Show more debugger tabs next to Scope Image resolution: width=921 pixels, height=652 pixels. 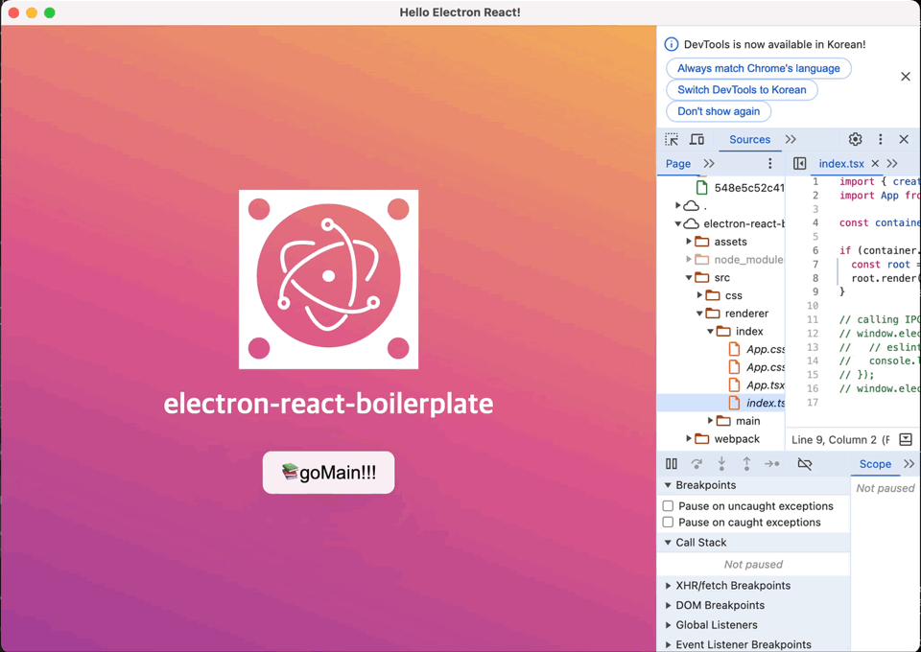click(x=909, y=464)
